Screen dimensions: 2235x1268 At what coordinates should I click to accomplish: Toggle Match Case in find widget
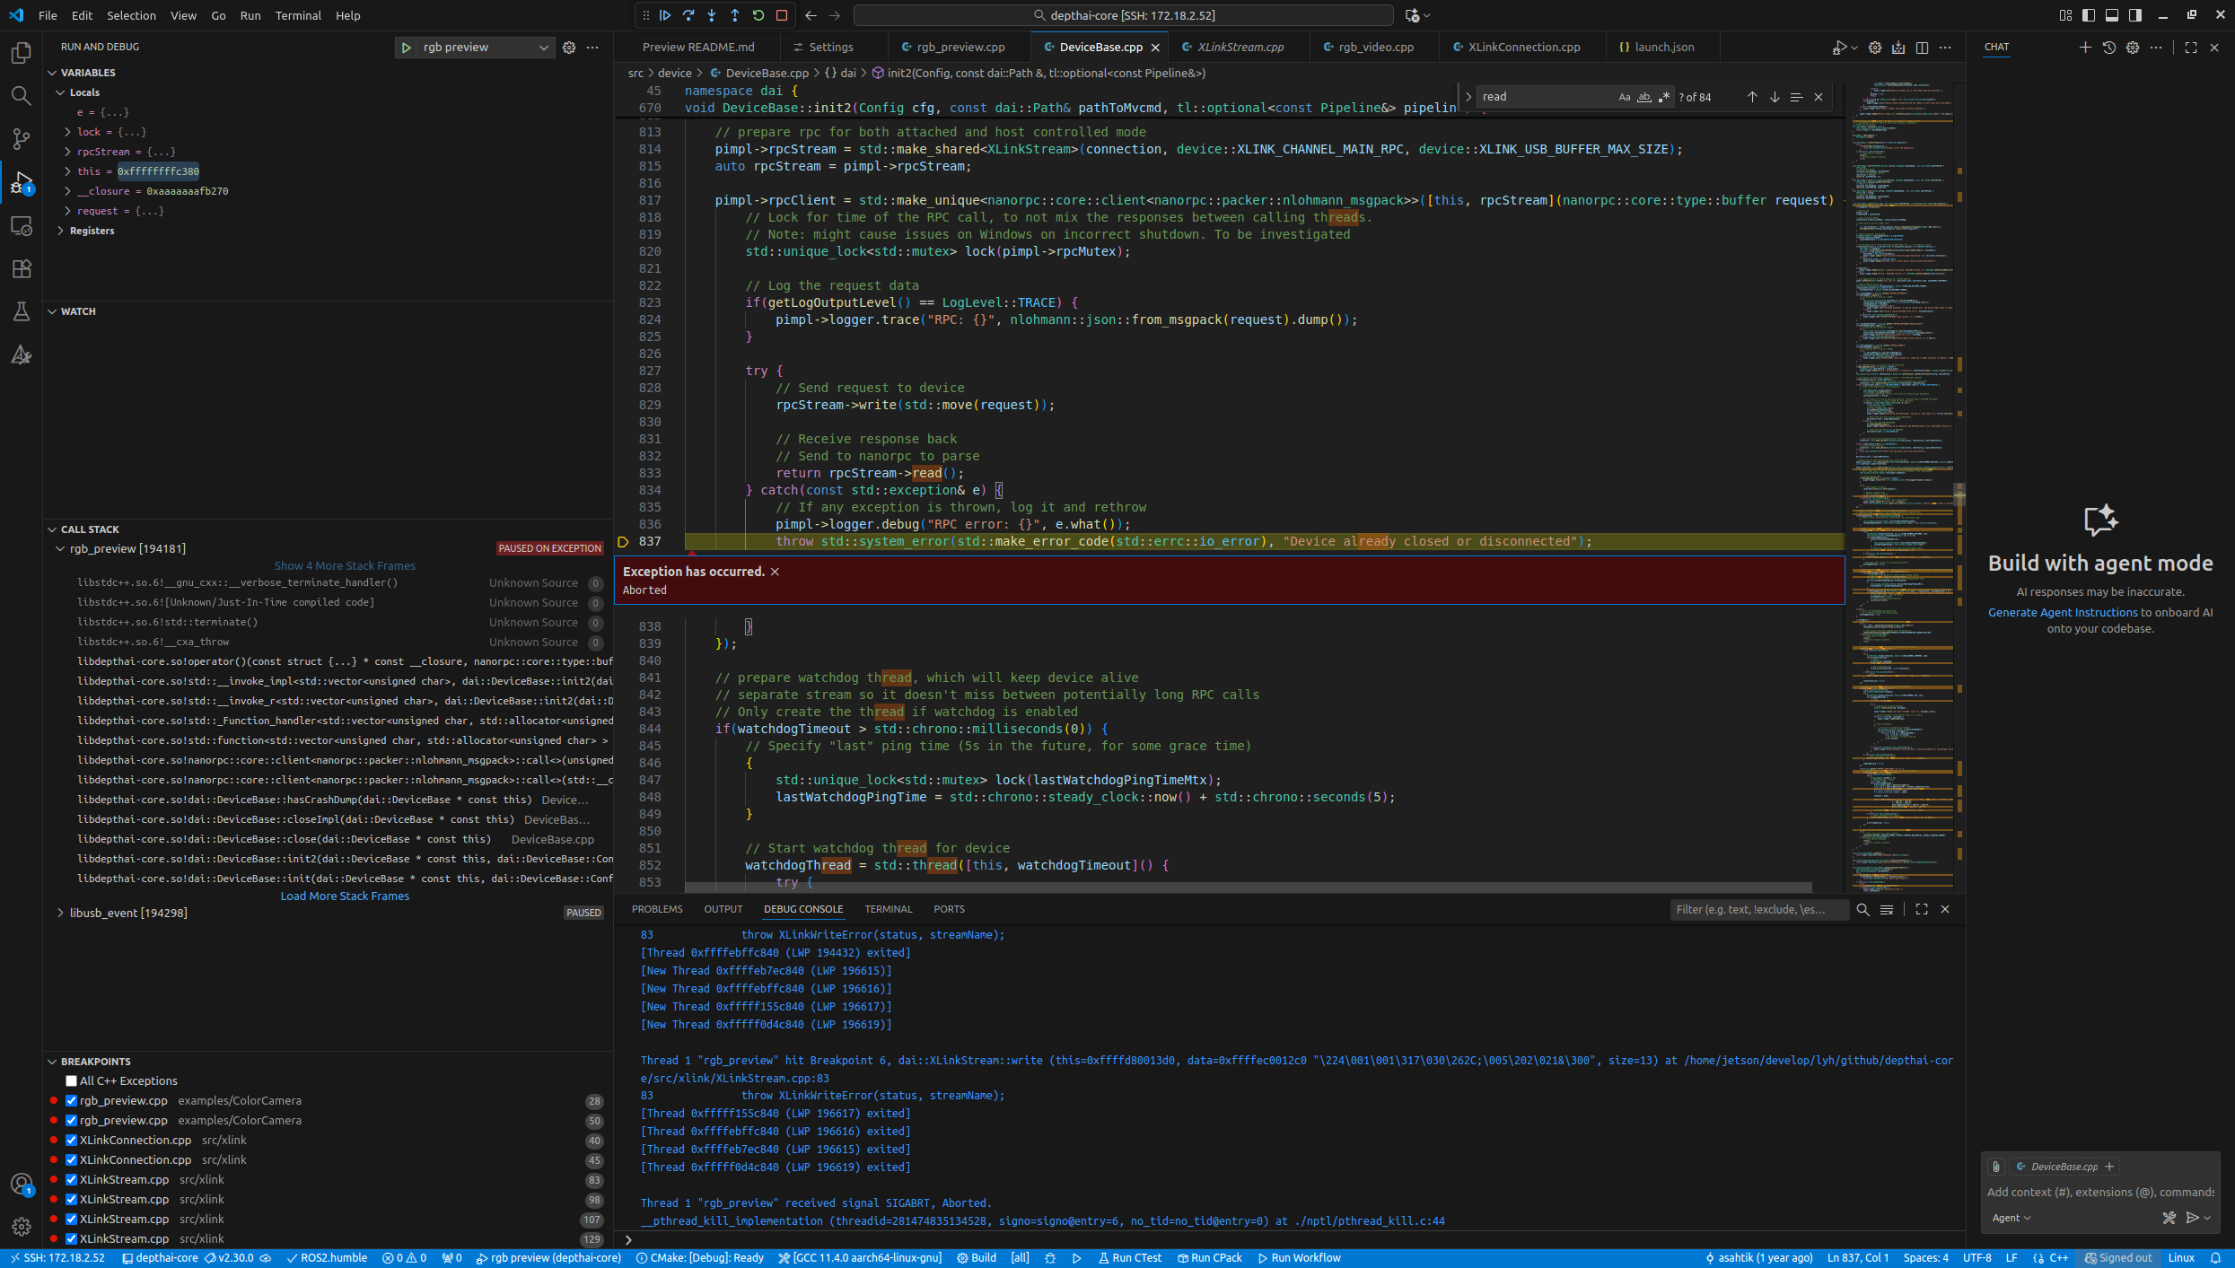(x=1624, y=97)
